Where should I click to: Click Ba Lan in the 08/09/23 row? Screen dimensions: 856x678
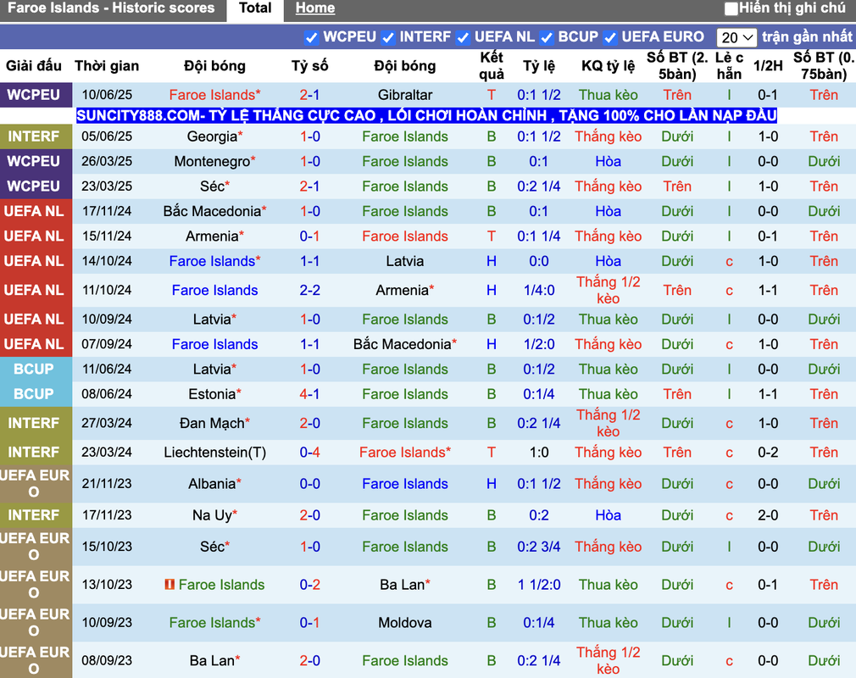coord(214,660)
